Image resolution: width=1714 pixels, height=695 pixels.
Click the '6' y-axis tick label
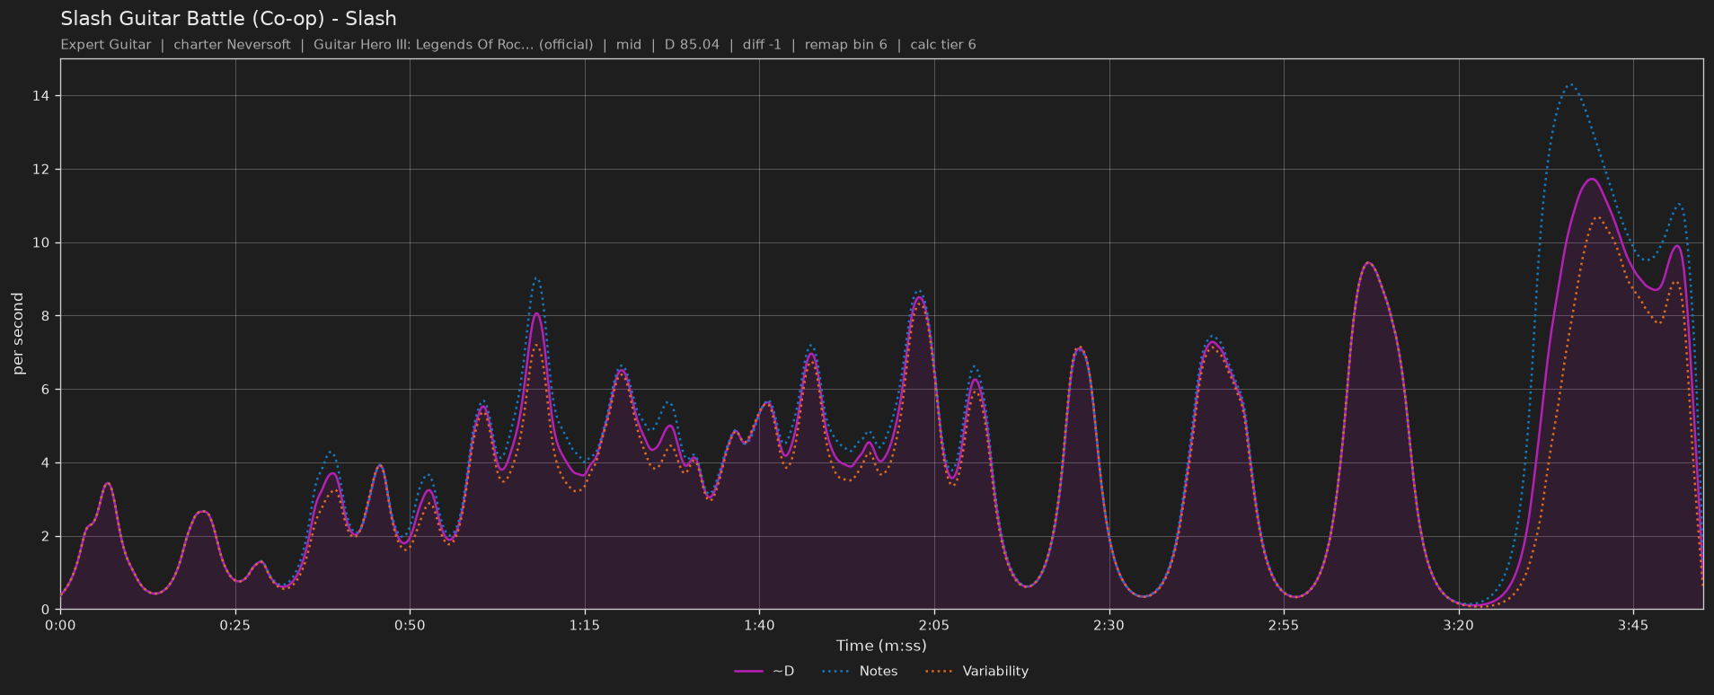point(46,390)
